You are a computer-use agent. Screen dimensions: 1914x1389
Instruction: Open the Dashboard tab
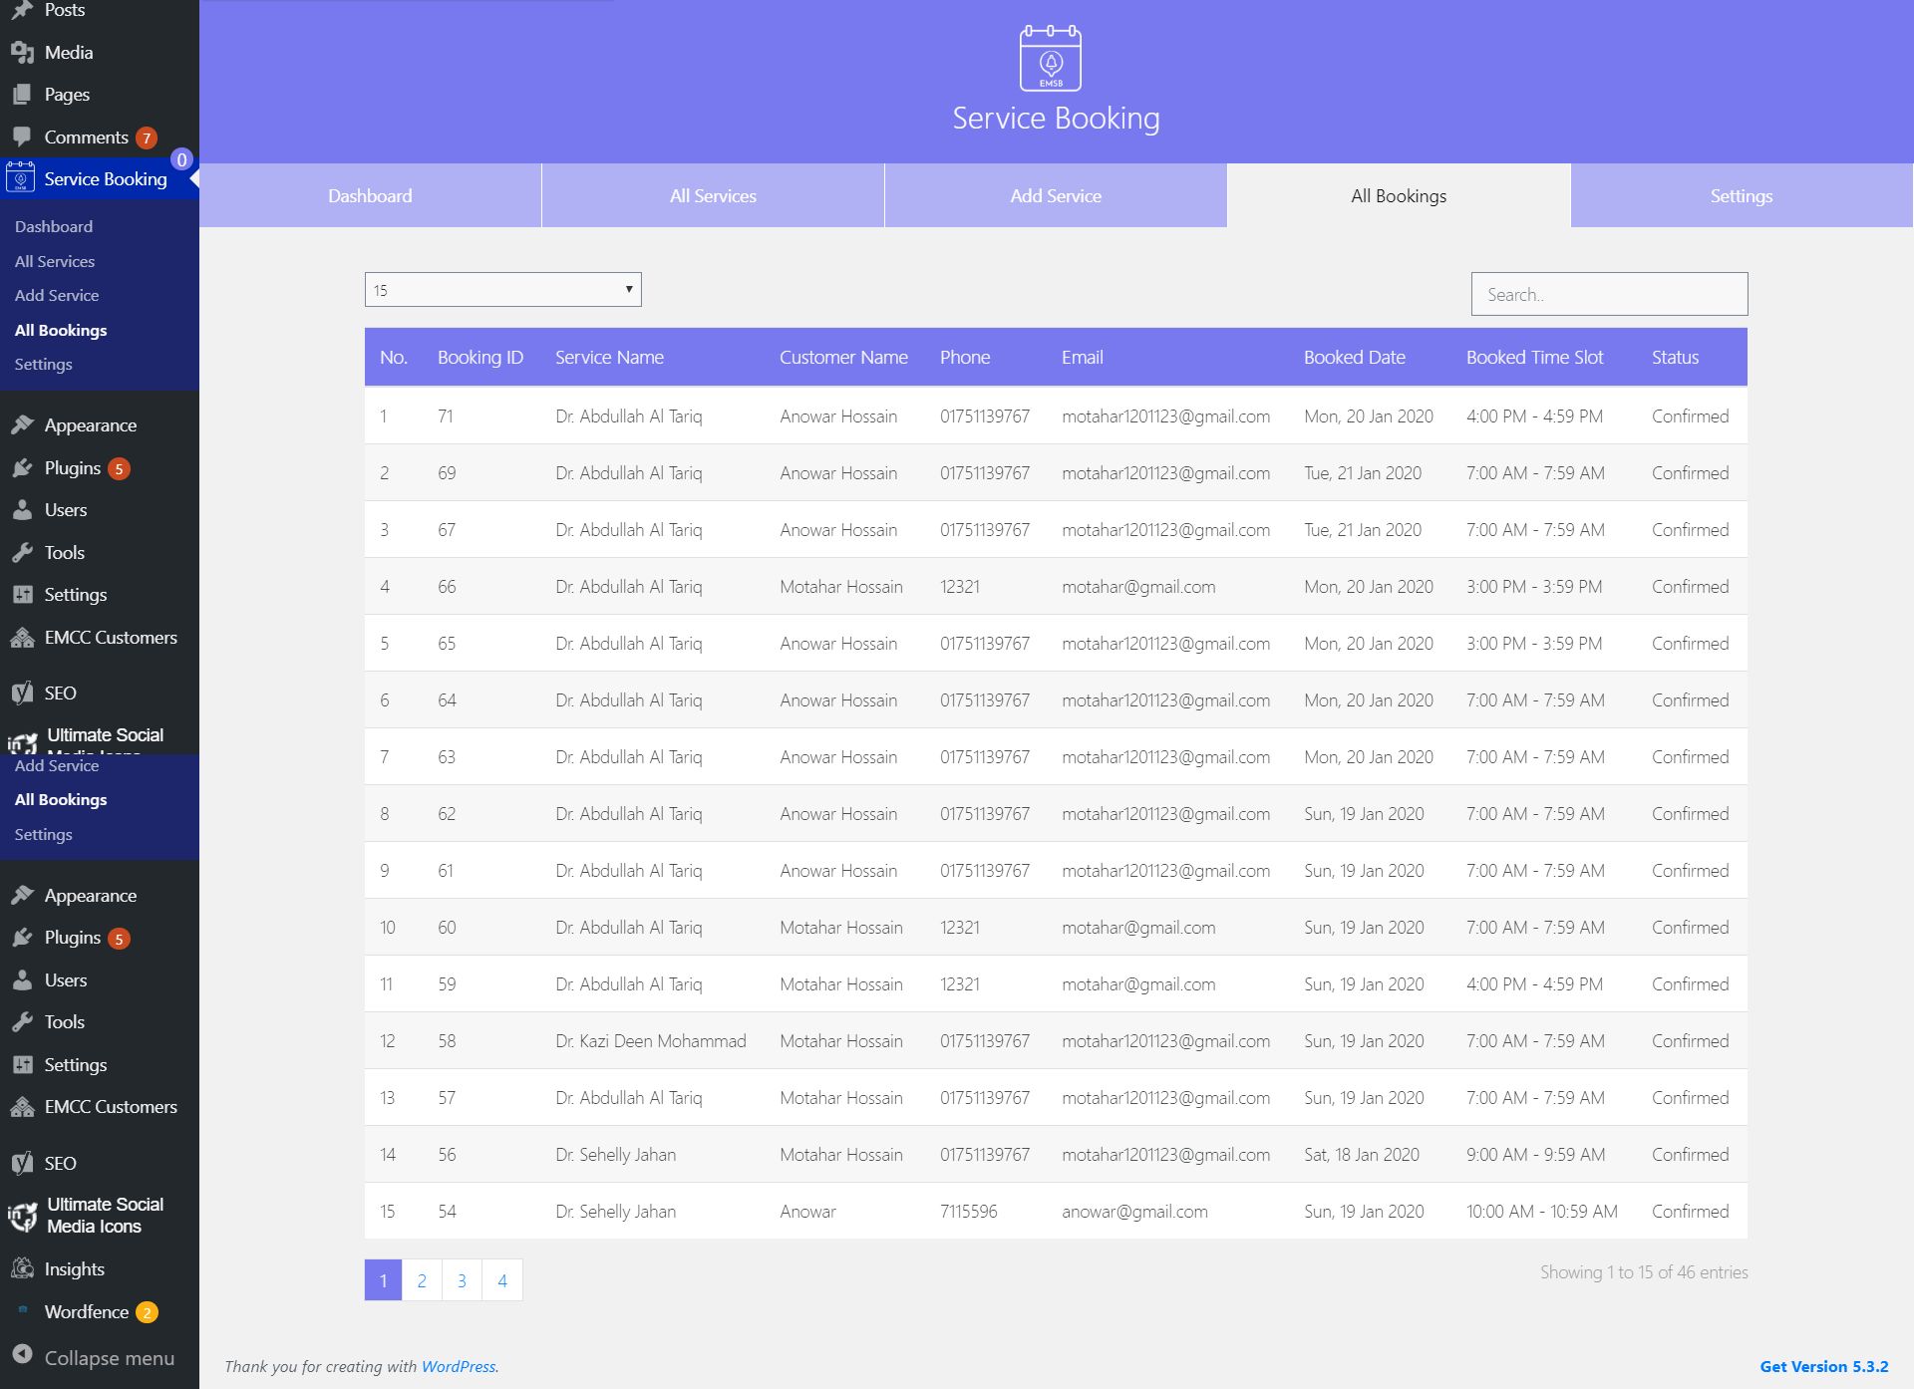(370, 196)
